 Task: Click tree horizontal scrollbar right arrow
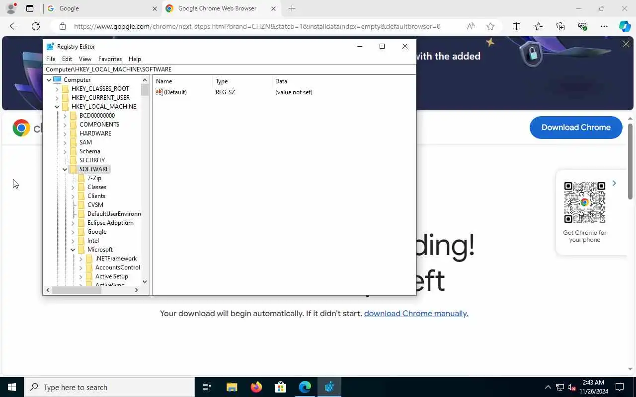[137, 290]
